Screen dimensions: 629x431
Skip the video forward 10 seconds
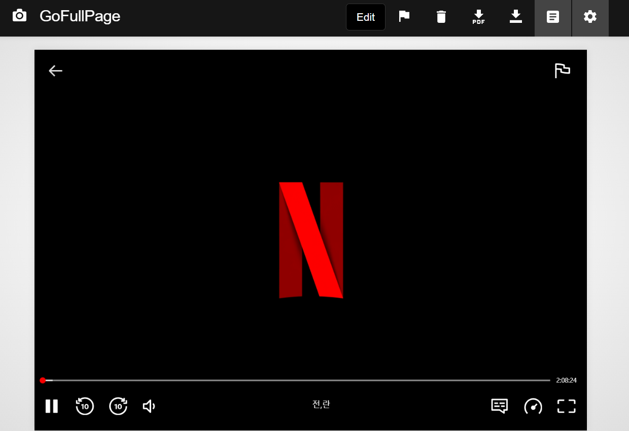coord(118,406)
